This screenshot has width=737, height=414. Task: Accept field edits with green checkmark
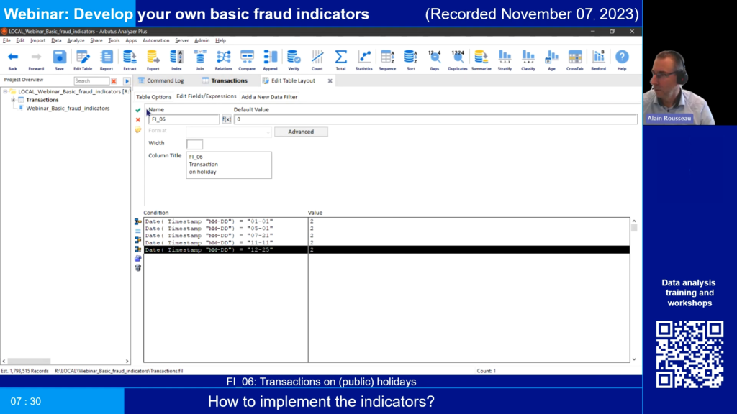click(137, 110)
